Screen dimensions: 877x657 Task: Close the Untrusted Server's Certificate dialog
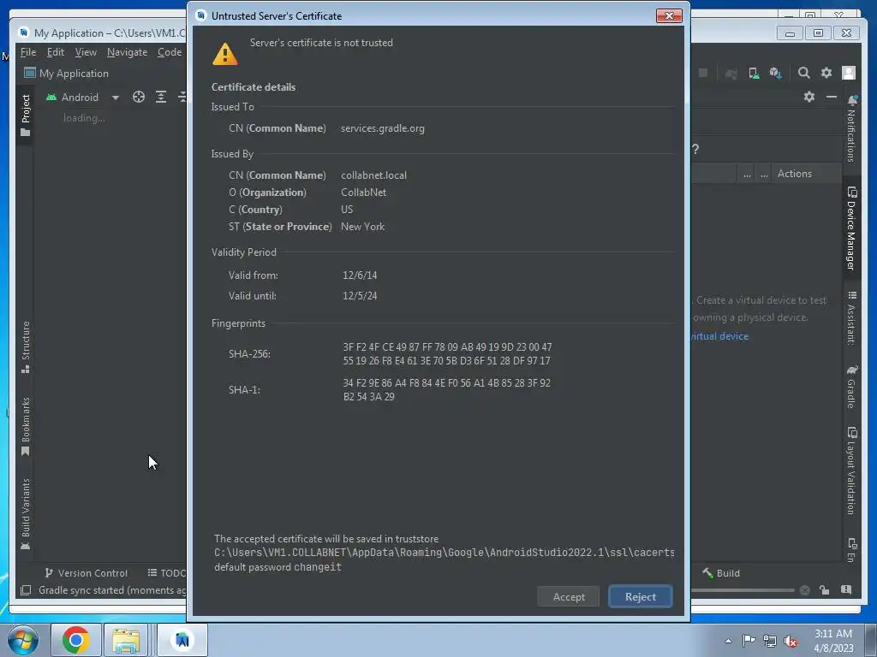click(669, 15)
